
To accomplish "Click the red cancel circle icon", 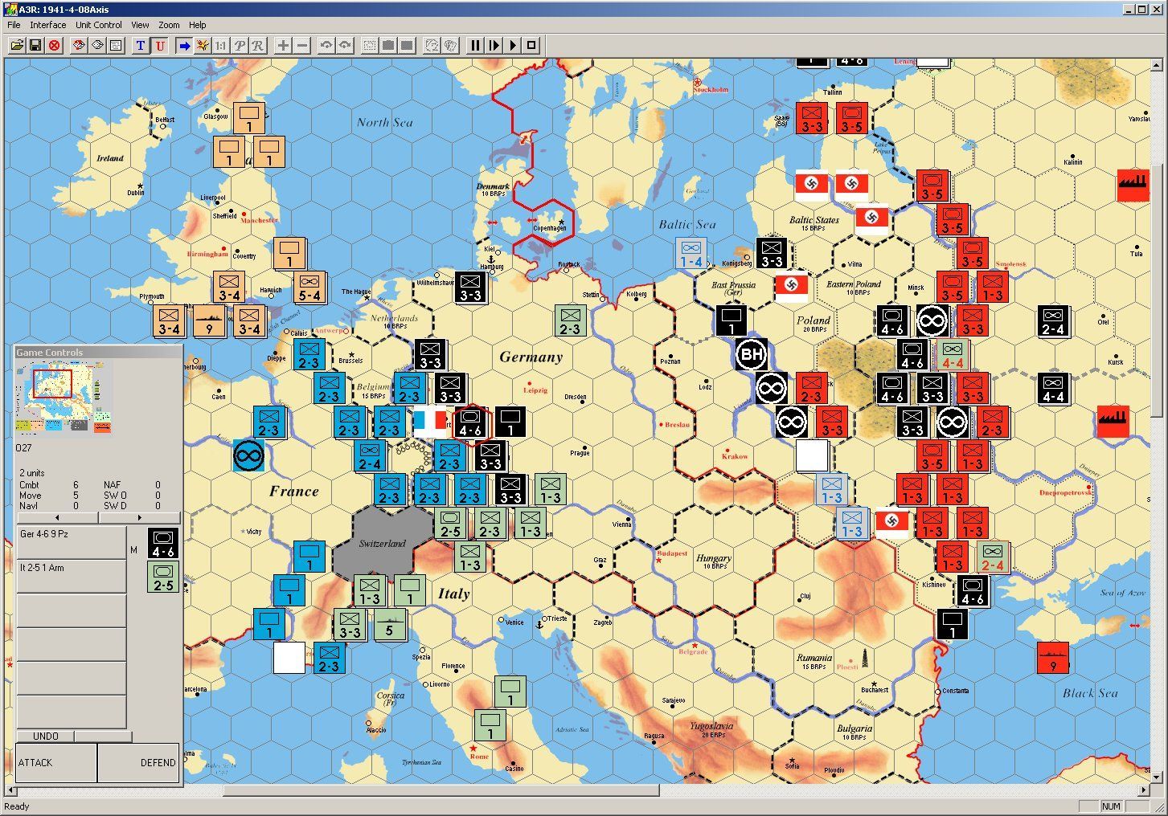I will coord(55,46).
